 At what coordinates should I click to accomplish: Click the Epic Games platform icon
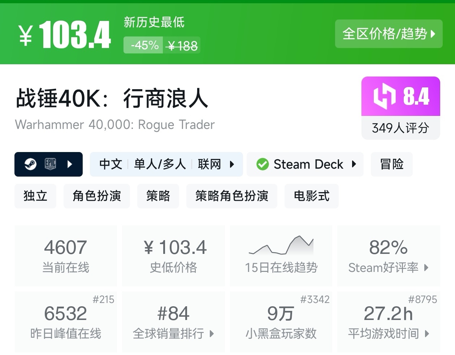(x=50, y=164)
